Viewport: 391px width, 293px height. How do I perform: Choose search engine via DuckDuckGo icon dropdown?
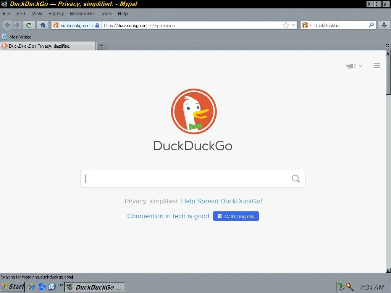(307, 25)
